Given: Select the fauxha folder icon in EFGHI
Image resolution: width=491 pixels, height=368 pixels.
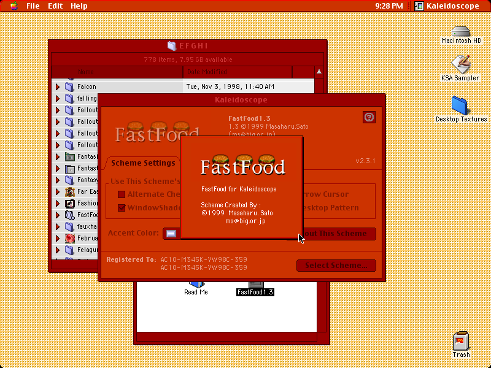Looking at the screenshot, I should tap(69, 226).
